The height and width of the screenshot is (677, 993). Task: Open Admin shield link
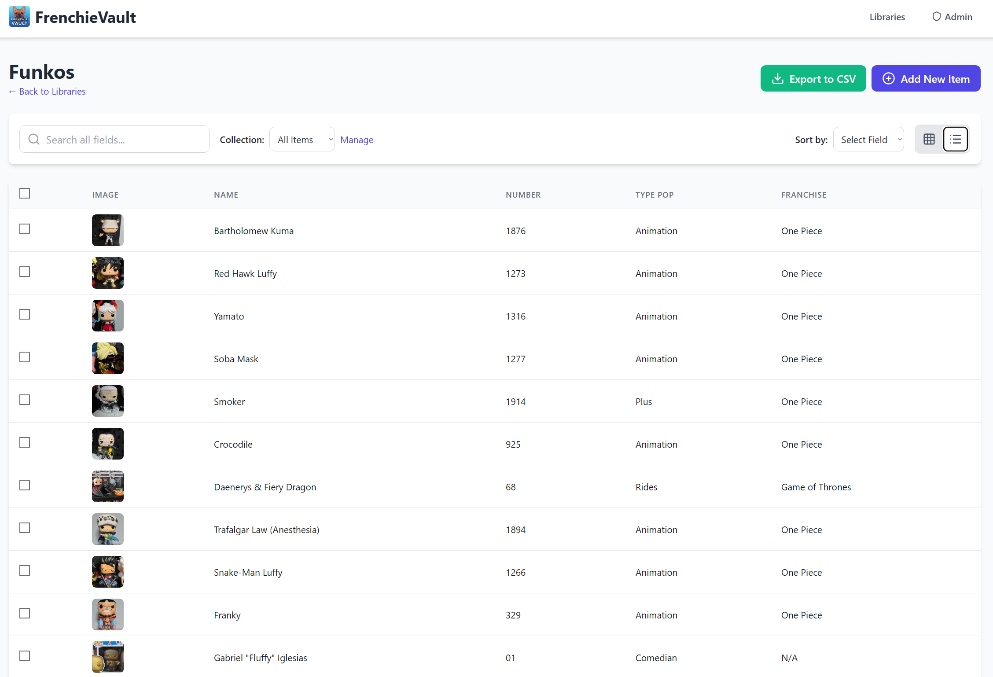[x=952, y=17]
